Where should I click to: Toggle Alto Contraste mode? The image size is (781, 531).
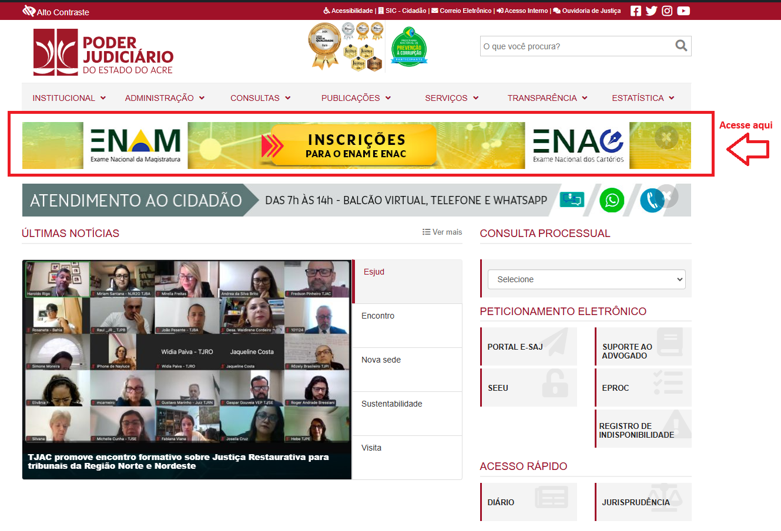coord(56,12)
